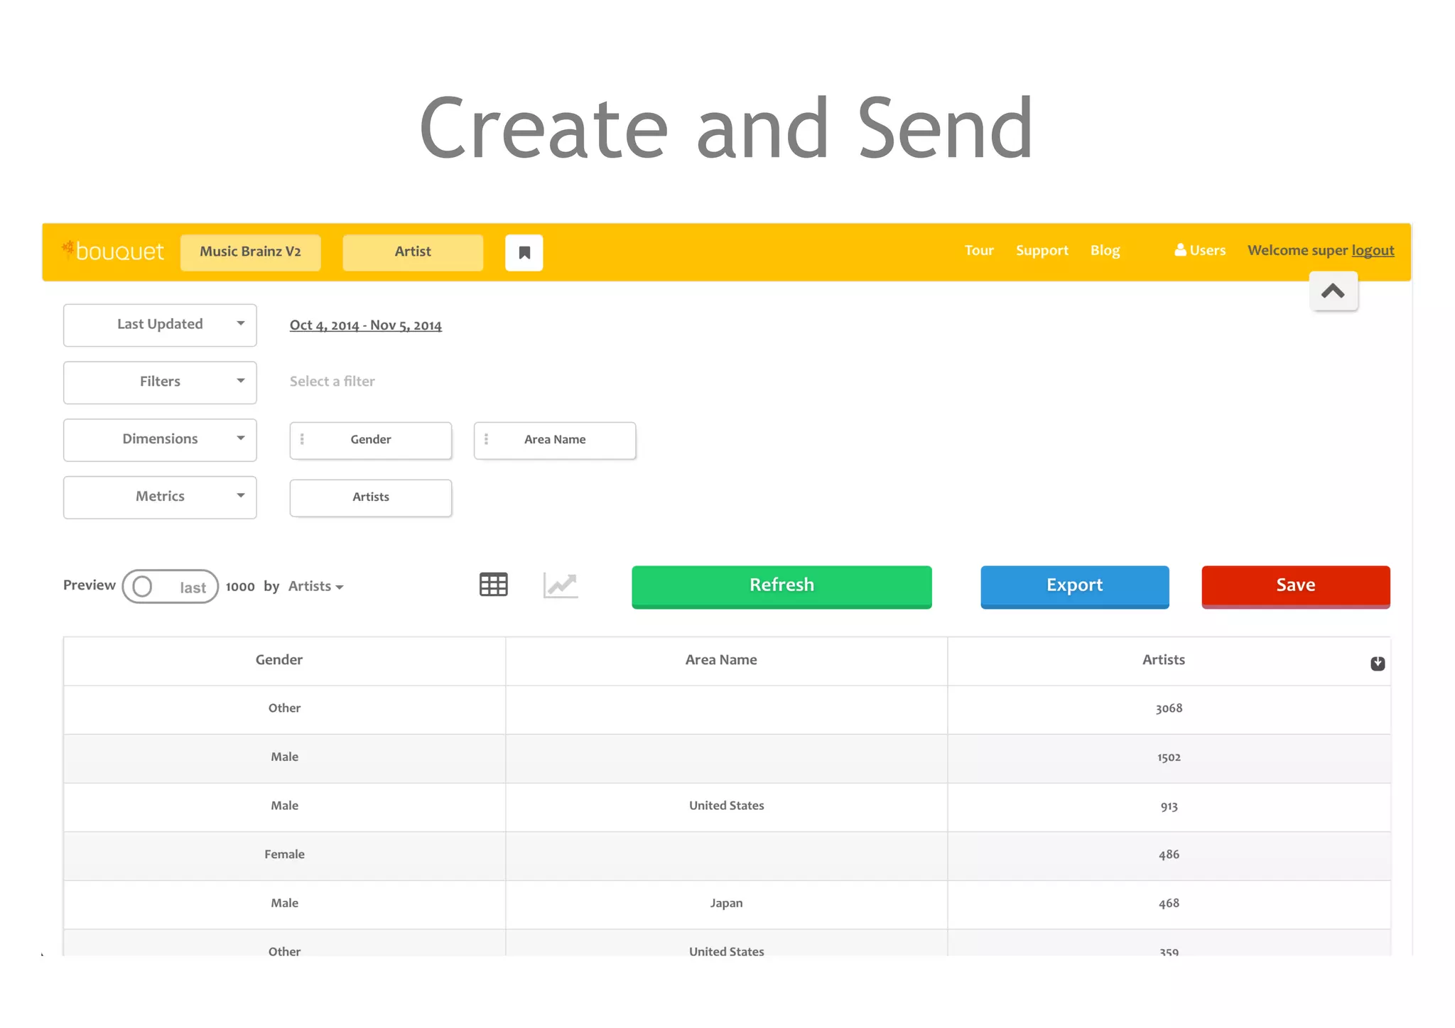
Task: Select the Area Name dimension chip
Action: tap(555, 440)
